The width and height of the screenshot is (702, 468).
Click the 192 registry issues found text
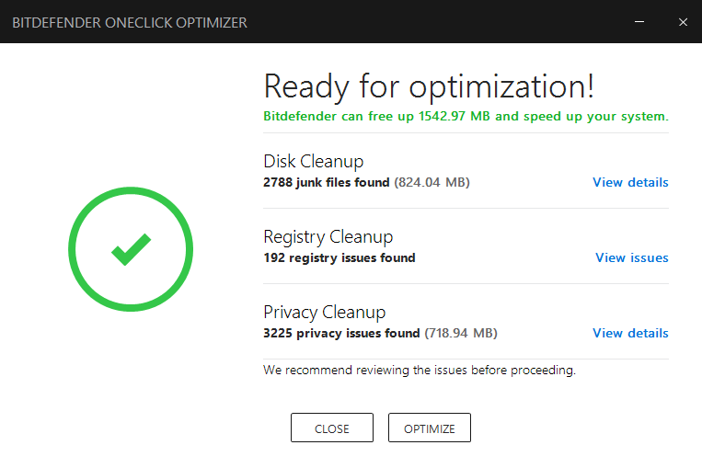tap(339, 257)
